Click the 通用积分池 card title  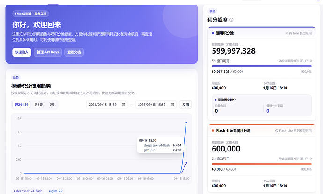tap(225, 33)
